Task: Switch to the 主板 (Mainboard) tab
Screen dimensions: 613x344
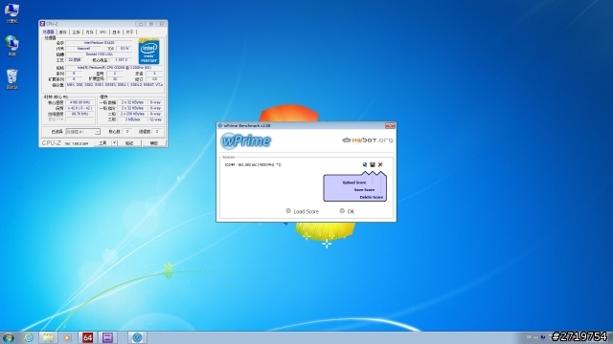Action: (77, 32)
